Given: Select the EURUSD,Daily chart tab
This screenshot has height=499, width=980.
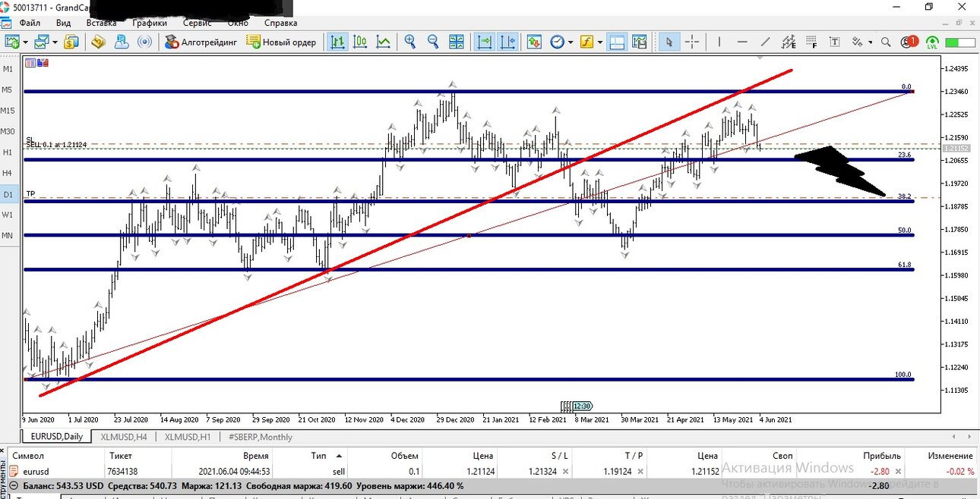Looking at the screenshot, I should click(x=57, y=437).
